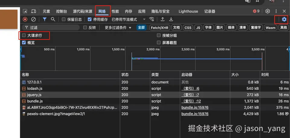Viewport: 290px width, 138px height.
Task: Enable the 保留日志 checkbox
Action: pyautogui.click(x=64, y=19)
